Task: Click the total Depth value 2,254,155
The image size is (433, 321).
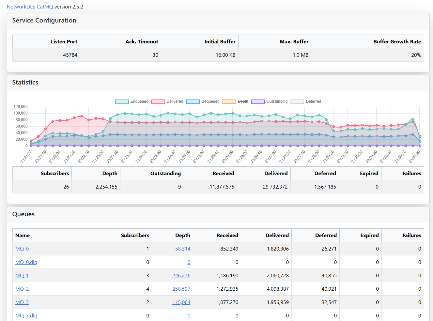Action: click(x=106, y=187)
